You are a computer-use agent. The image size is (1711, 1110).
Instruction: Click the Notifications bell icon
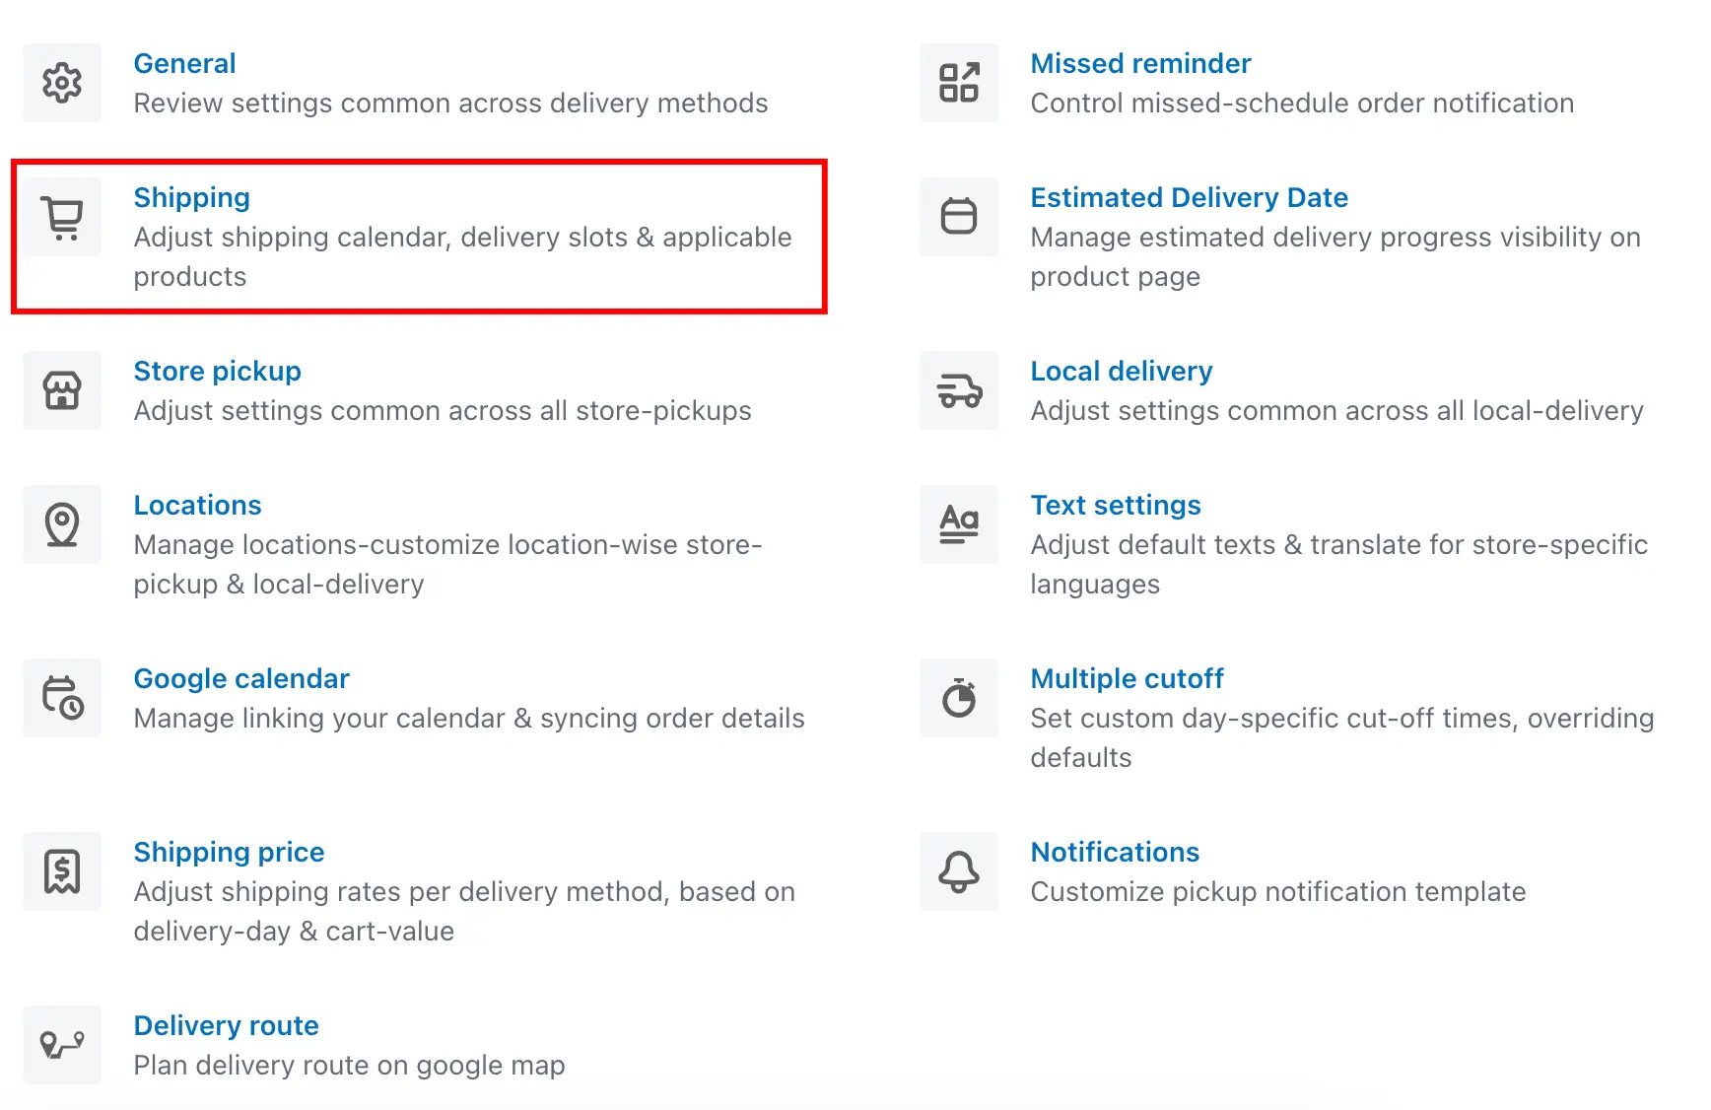coord(959,871)
